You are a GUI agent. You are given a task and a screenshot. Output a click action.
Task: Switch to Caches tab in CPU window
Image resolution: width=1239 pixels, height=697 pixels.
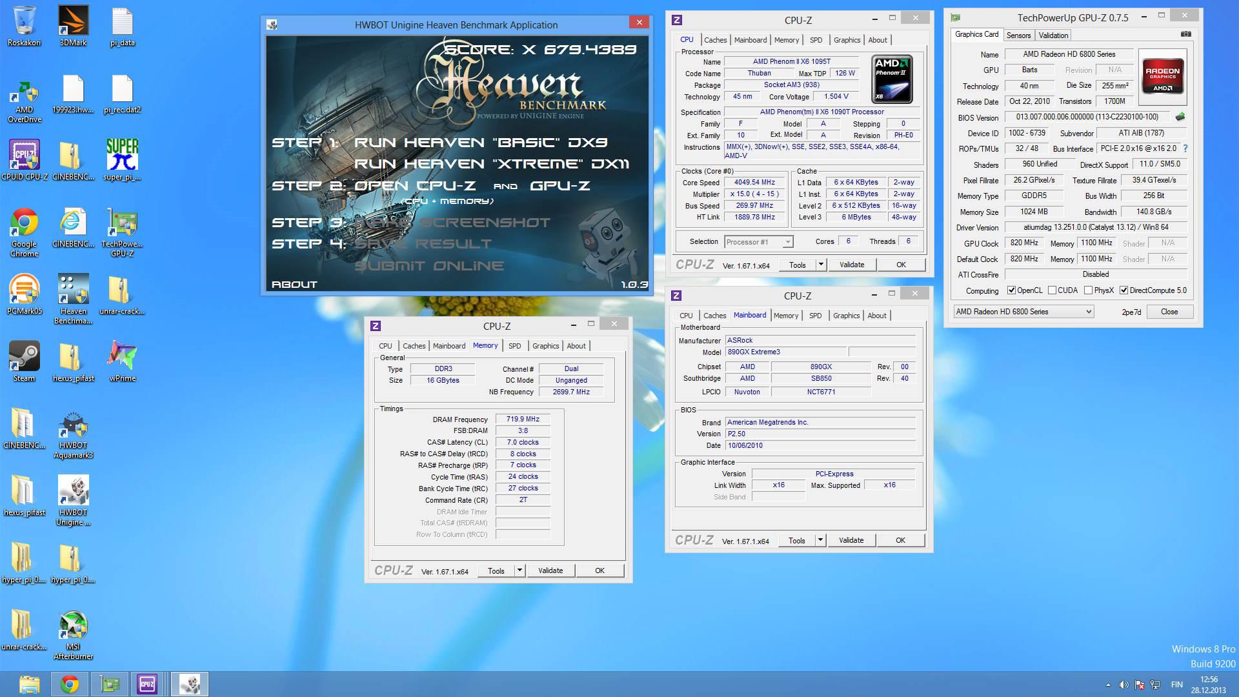click(x=715, y=40)
